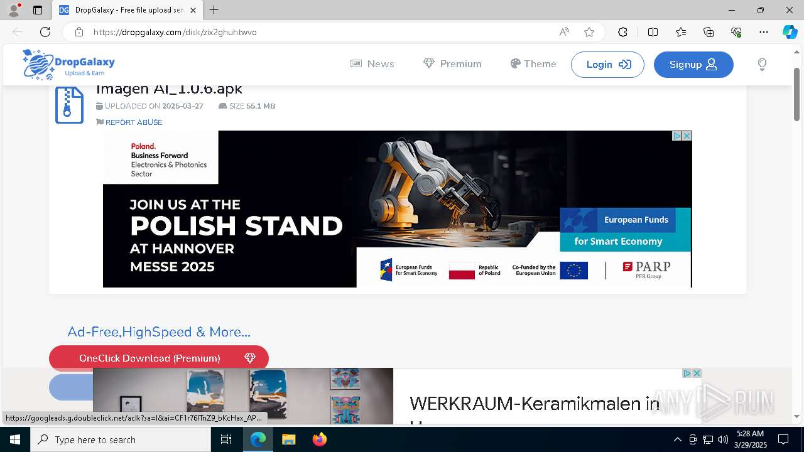Select the DropGalaxy browser tab
The width and height of the screenshot is (804, 452).
pyautogui.click(x=128, y=10)
